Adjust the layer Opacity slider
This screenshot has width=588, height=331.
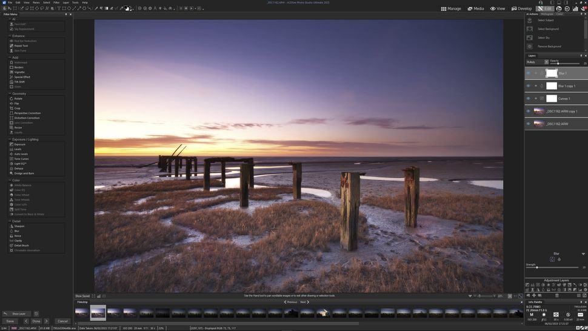click(x=565, y=64)
